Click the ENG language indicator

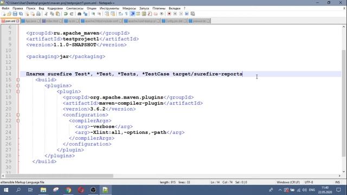(x=312, y=190)
